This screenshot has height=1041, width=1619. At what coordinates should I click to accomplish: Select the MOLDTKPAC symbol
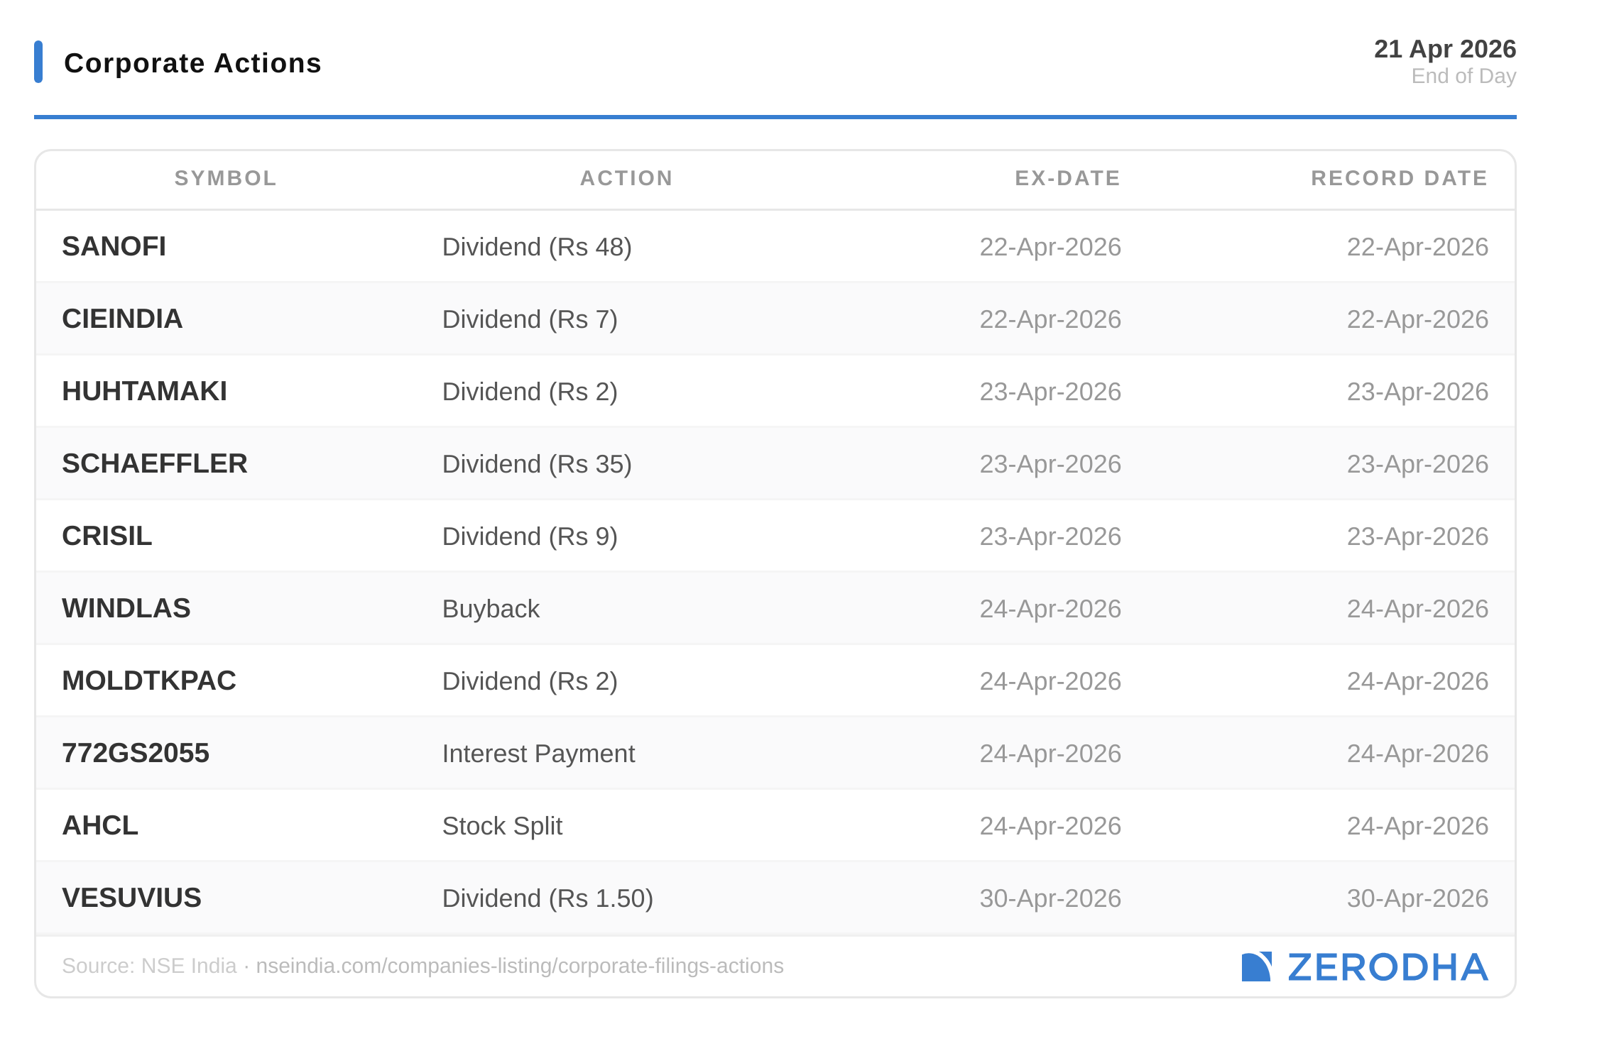148,681
